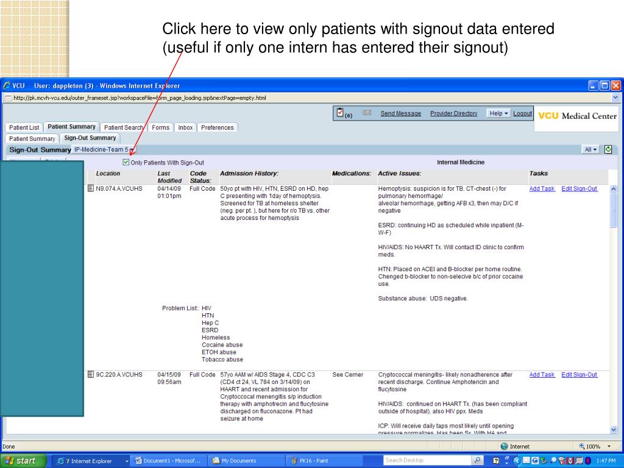Select the top-row Patient Summary tab
This screenshot has width=624, height=468.
point(71,127)
